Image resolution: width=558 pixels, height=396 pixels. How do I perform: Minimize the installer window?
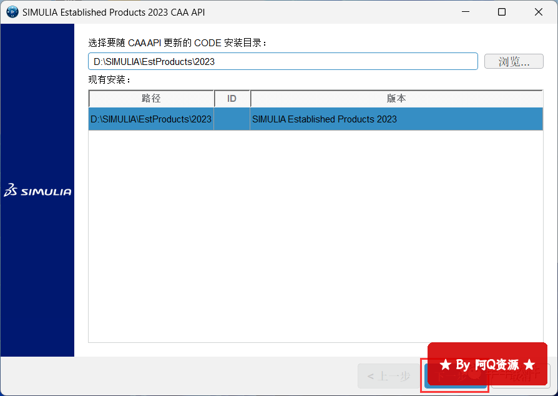coord(465,12)
